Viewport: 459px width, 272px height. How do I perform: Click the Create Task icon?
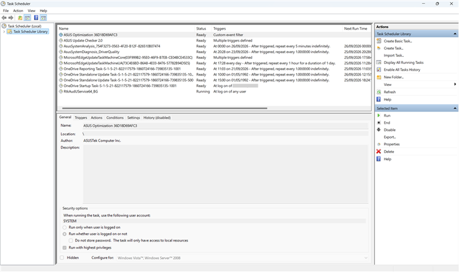379,48
